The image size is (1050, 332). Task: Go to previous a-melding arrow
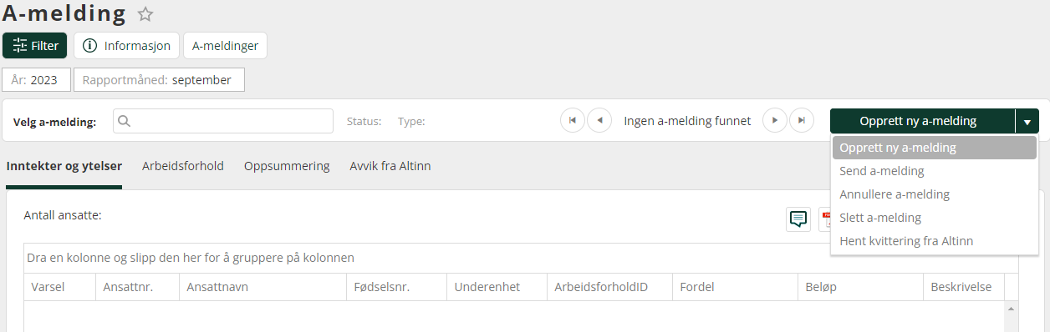click(599, 121)
